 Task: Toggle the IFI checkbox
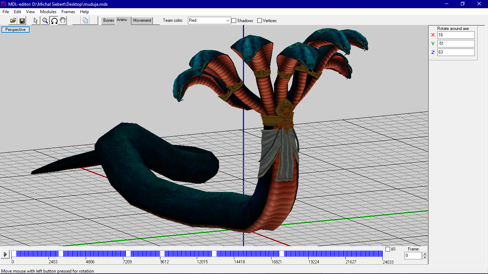(388, 249)
